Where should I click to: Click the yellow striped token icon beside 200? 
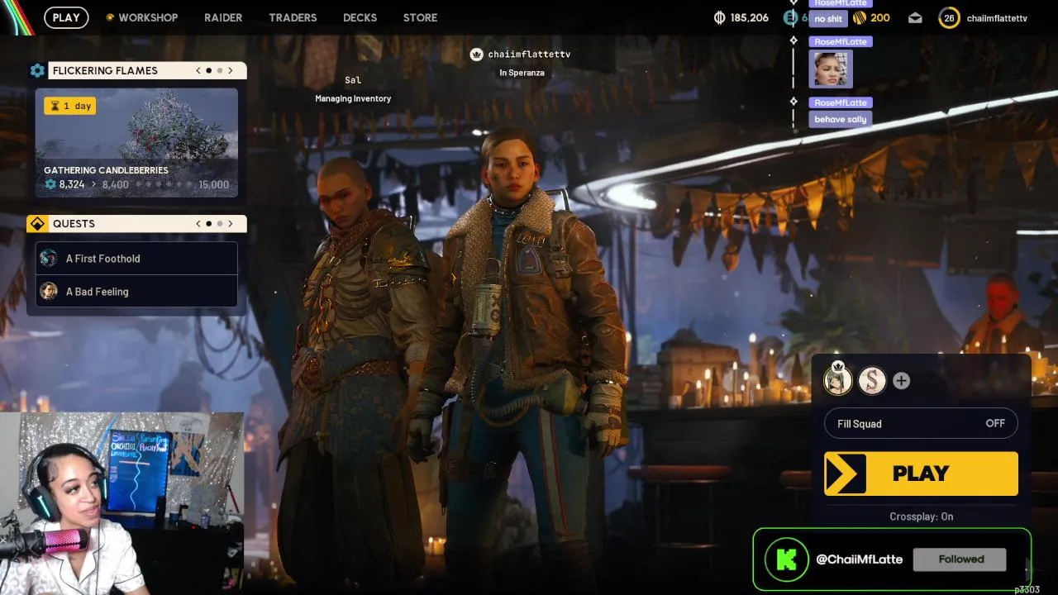tap(859, 17)
